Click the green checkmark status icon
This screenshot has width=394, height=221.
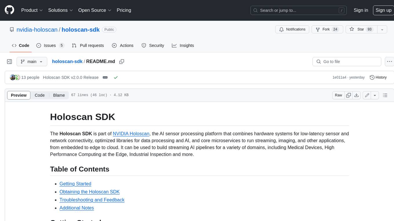tap(116, 78)
